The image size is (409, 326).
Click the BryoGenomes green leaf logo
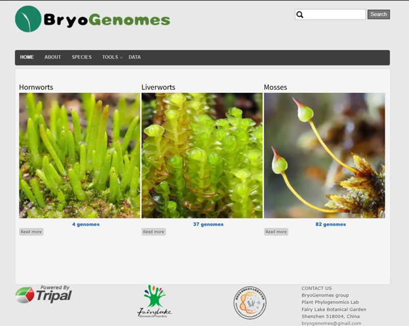[28, 19]
